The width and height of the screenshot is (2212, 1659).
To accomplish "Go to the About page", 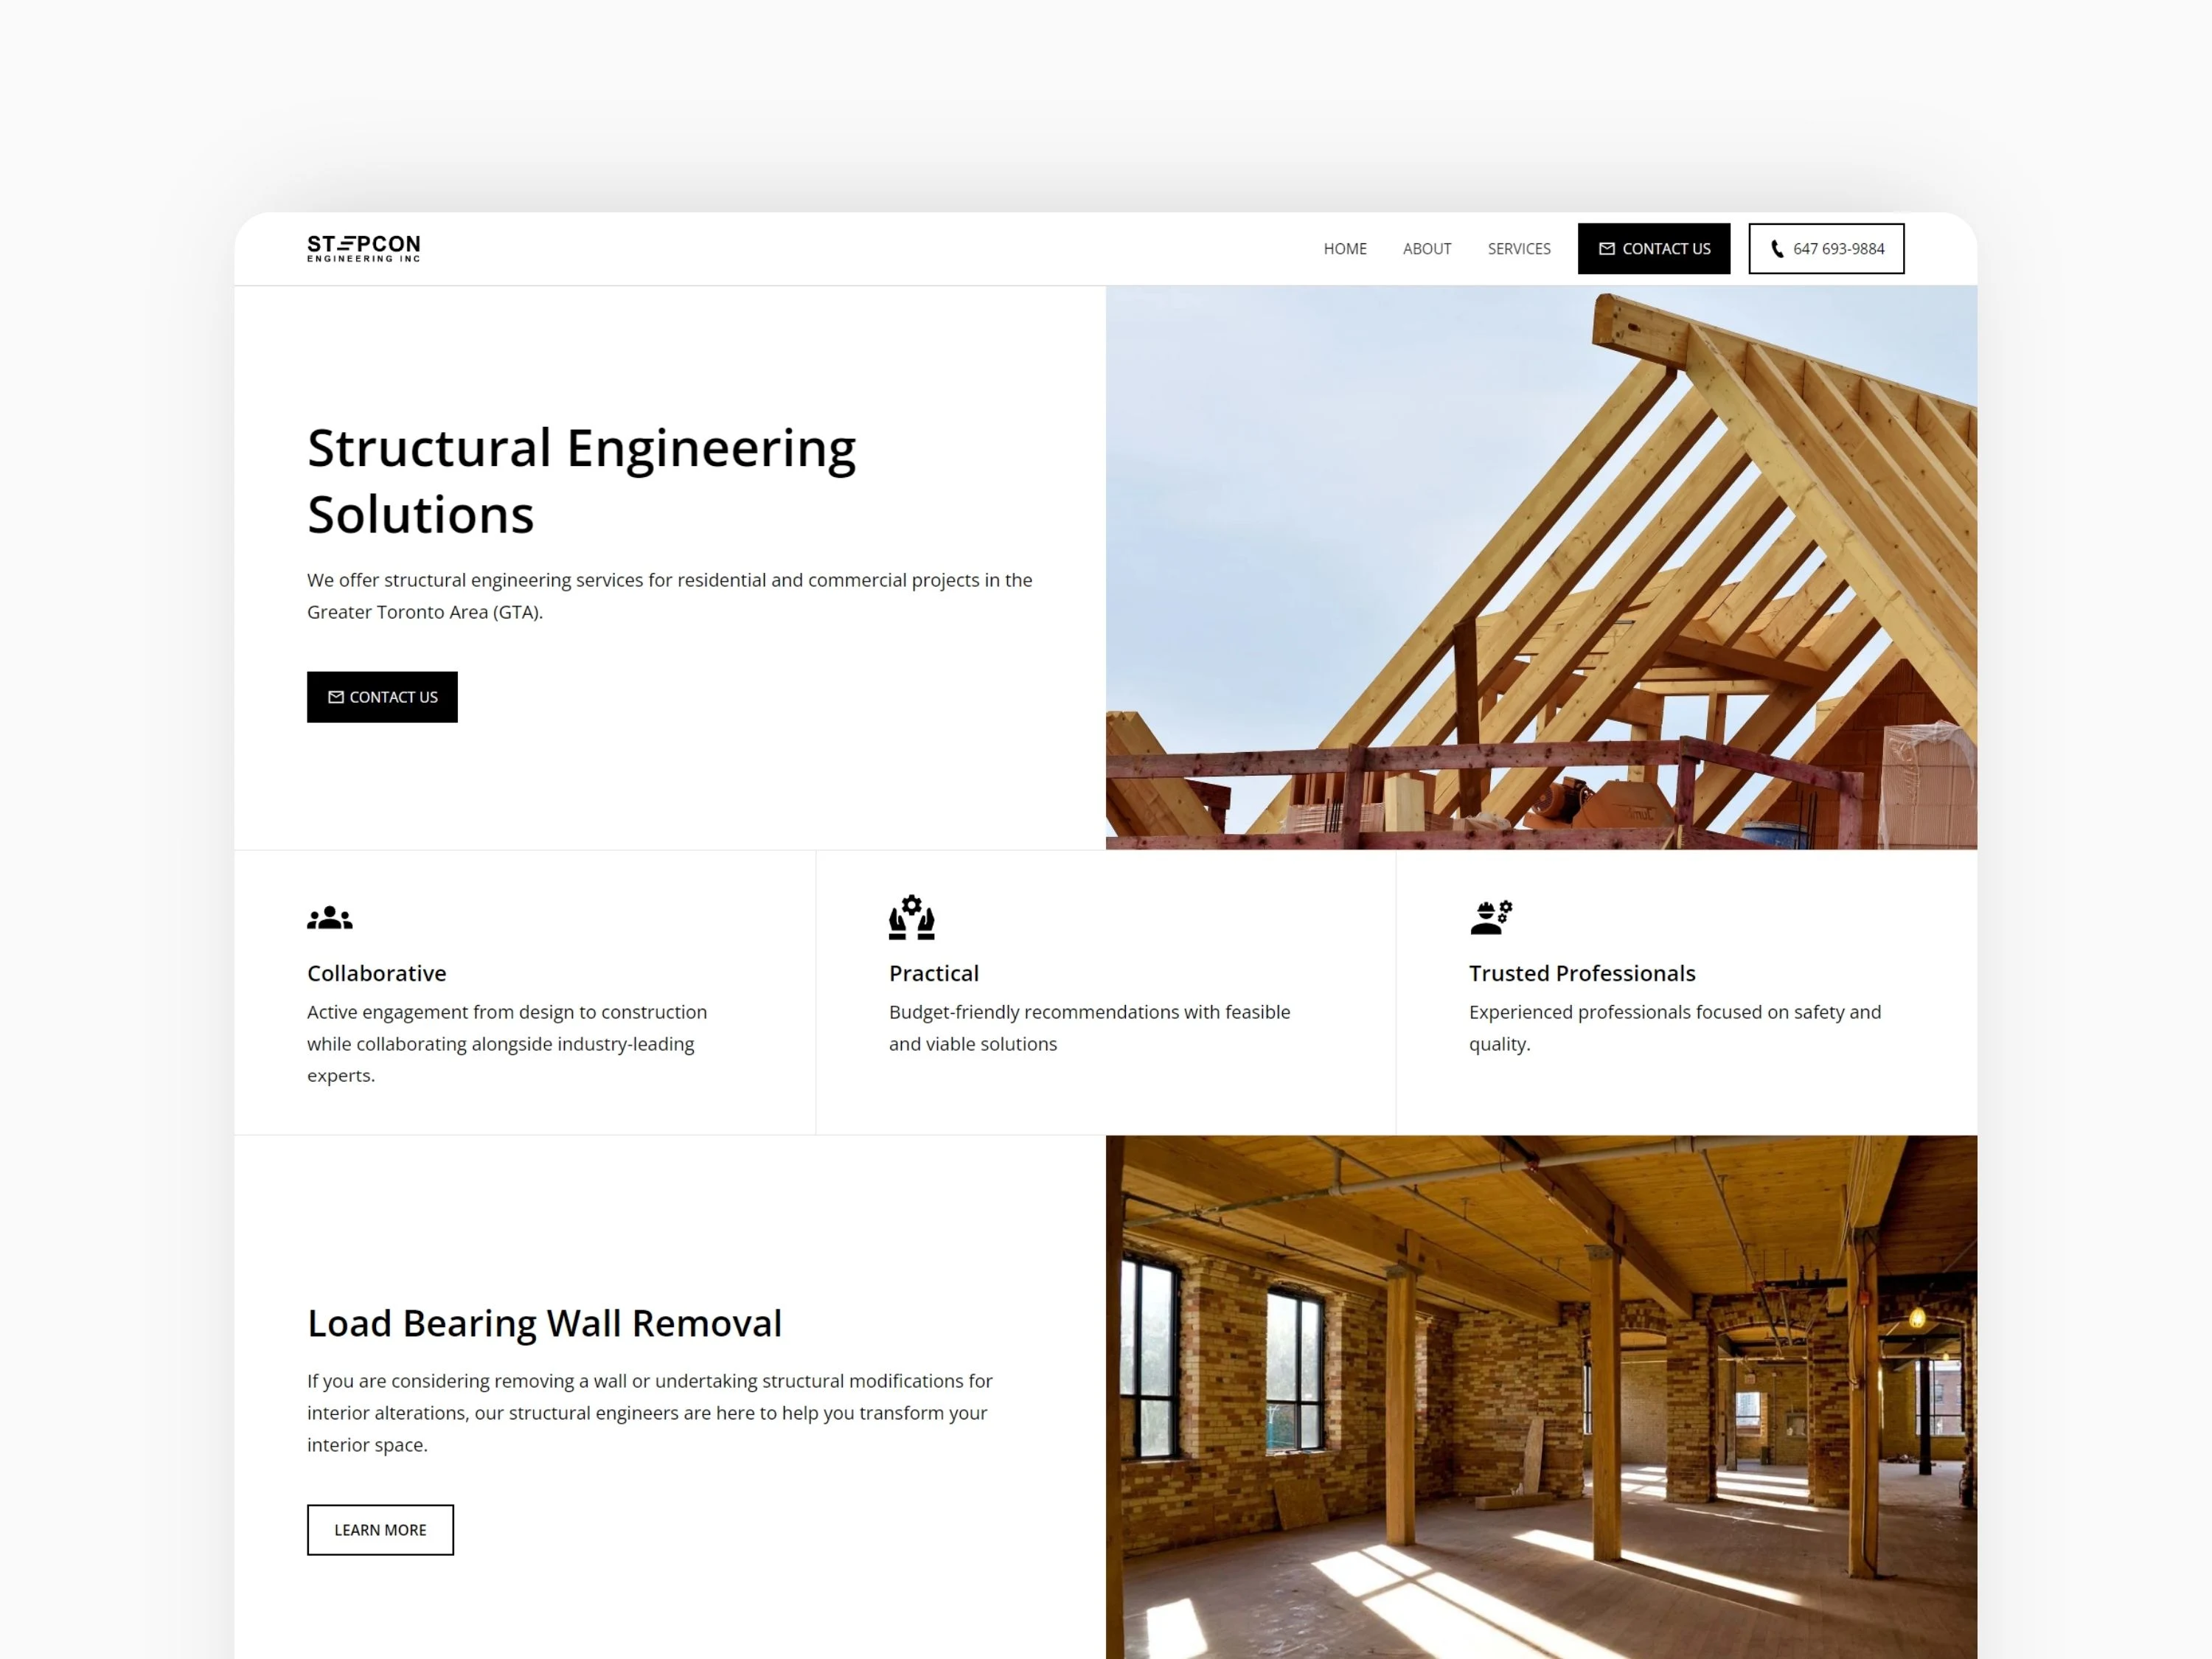I will [x=1426, y=249].
